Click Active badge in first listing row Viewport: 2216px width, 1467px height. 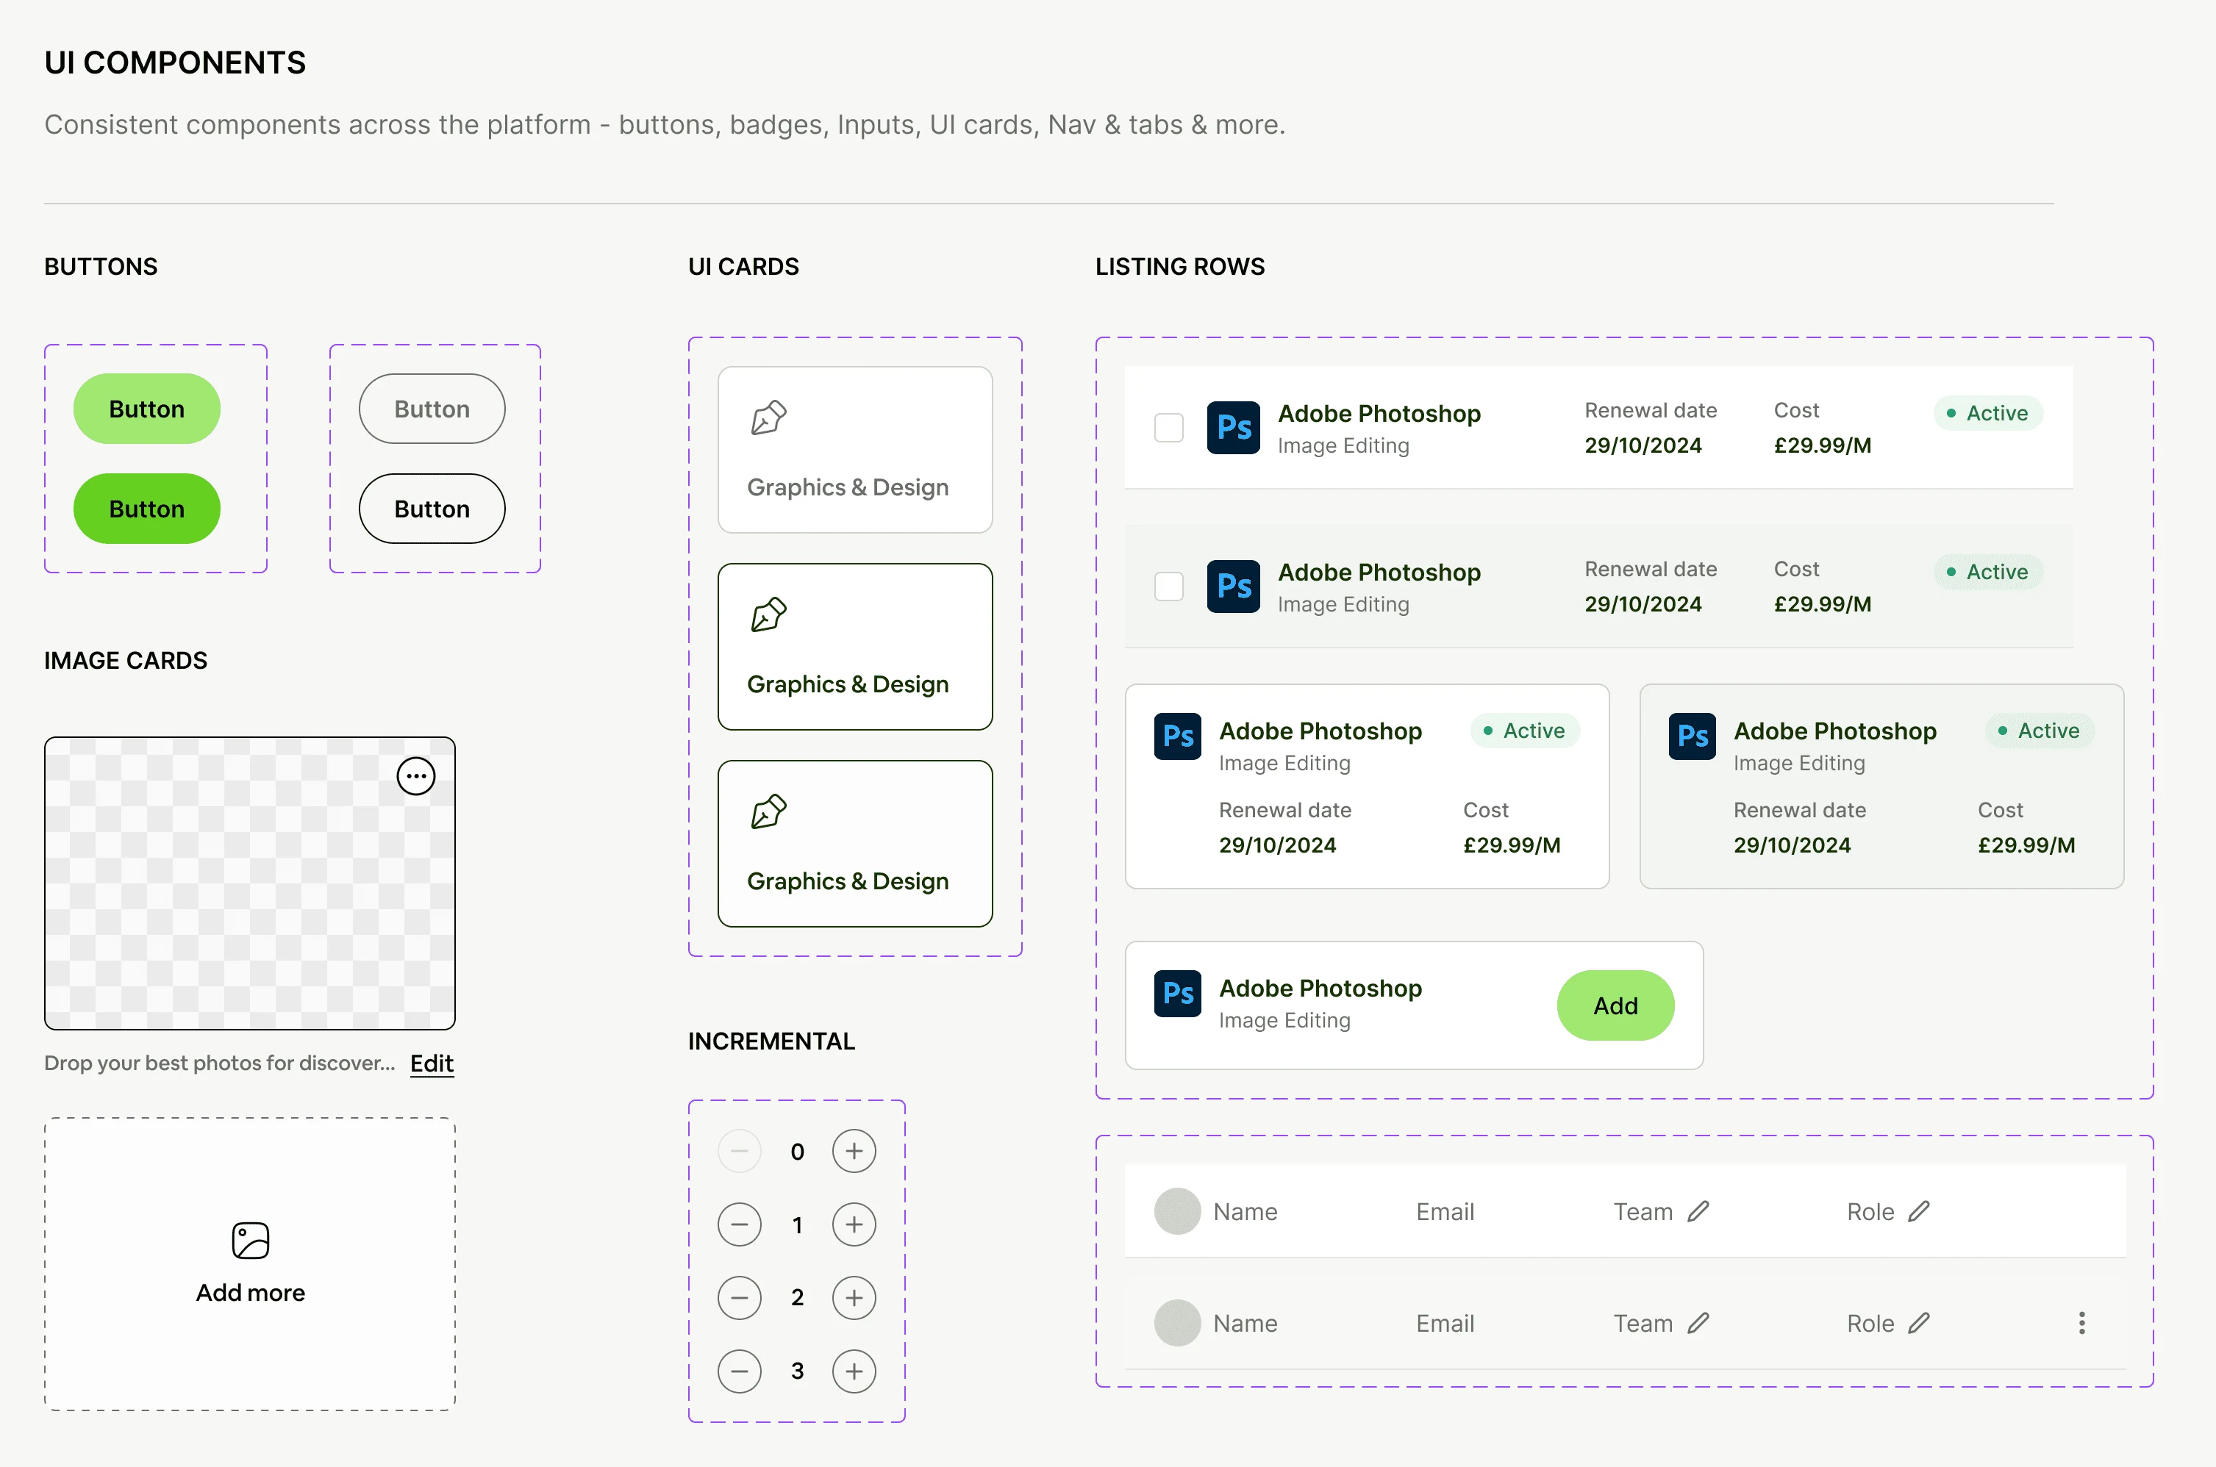pos(1987,412)
